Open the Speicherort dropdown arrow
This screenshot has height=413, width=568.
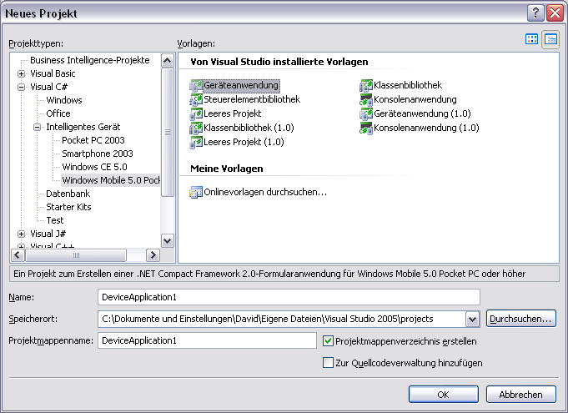tap(472, 320)
